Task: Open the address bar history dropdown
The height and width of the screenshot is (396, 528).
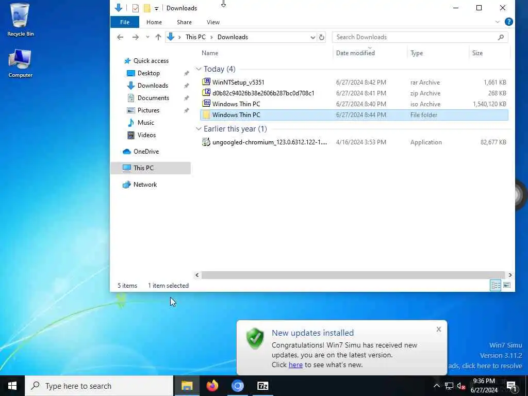Action: [x=313, y=37]
